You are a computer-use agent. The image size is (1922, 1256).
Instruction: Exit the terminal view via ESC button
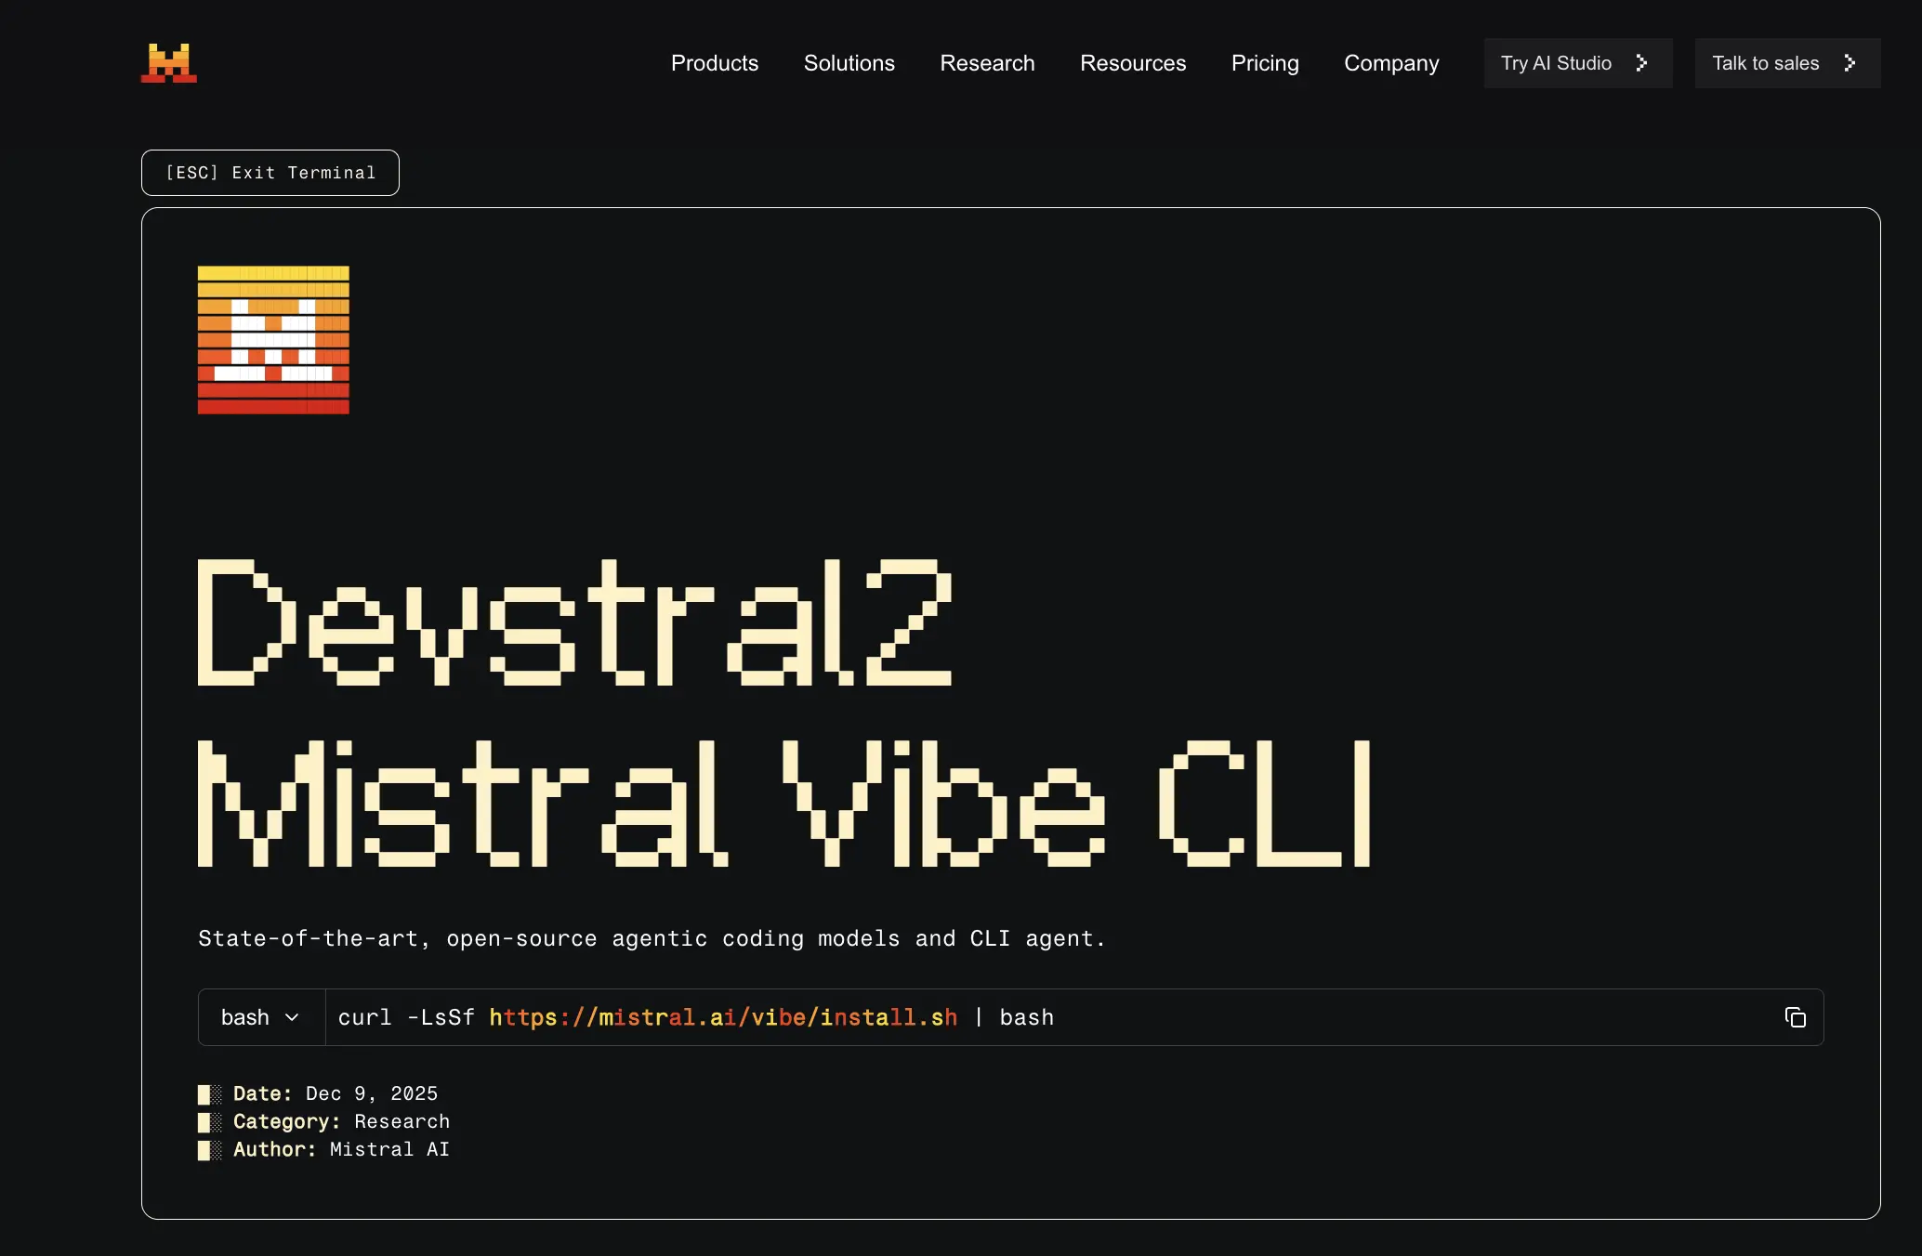pos(270,172)
